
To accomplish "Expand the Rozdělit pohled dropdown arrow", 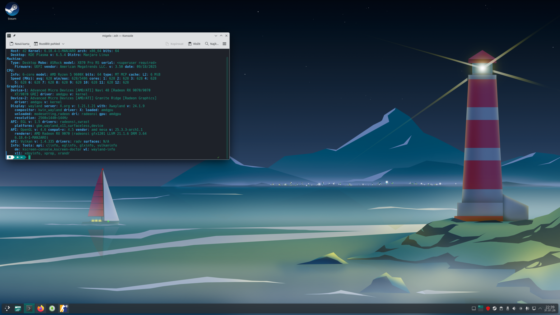I will coord(63,44).
